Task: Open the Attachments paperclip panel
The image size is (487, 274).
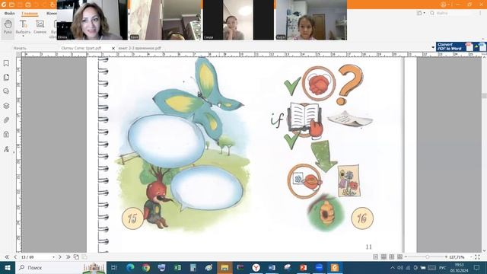Action: (6, 120)
